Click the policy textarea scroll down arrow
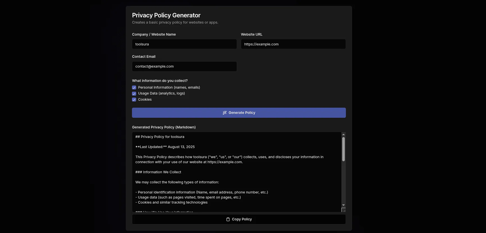Screen dimensions: 486x233 (x=343, y=205)
